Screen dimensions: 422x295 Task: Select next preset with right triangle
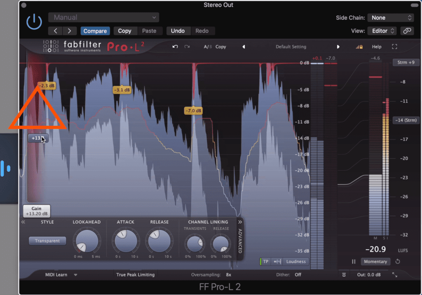pos(338,47)
